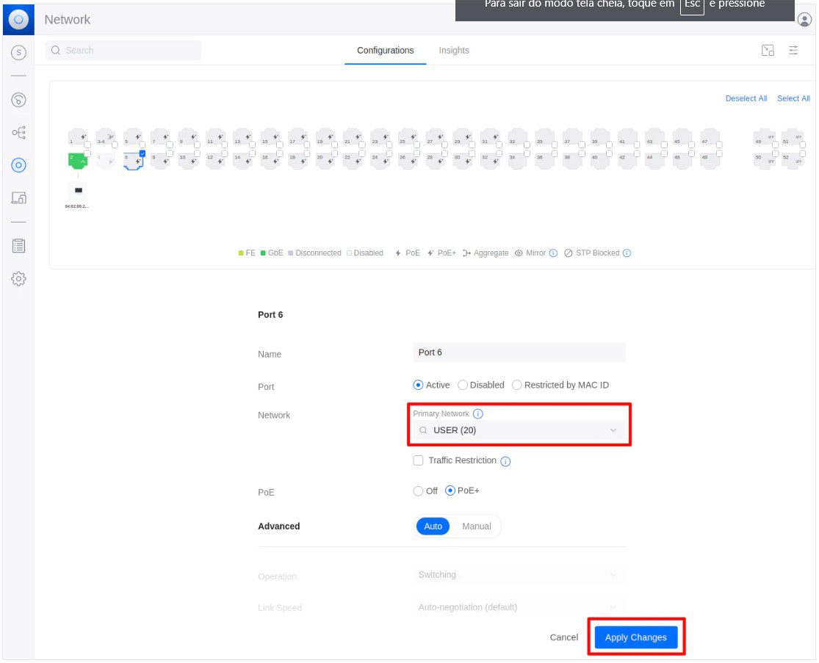Expand the Operation Switching dropdown
819x663 pixels.
coord(519,575)
